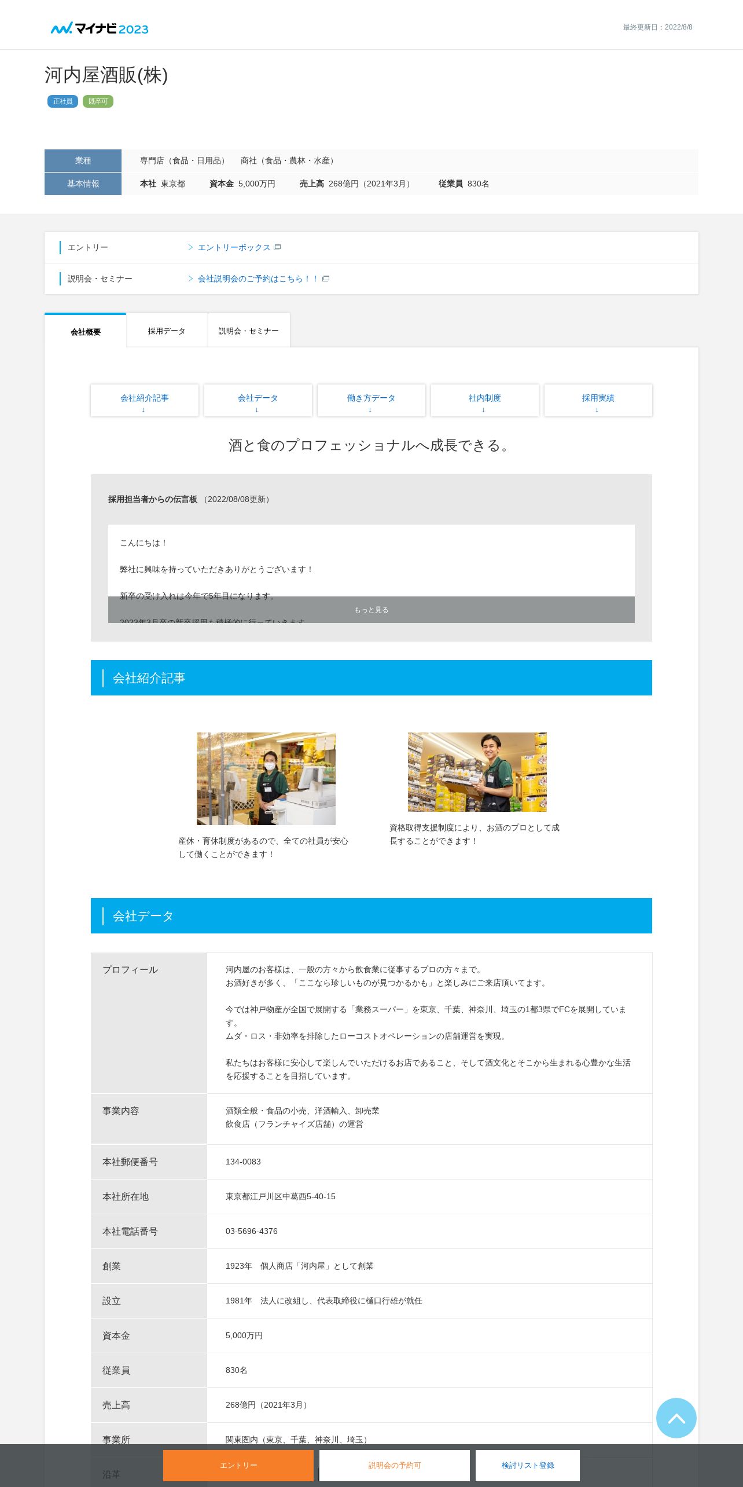Click the company name 河内屋酒販(株)
743x1487 pixels.
(x=106, y=75)
